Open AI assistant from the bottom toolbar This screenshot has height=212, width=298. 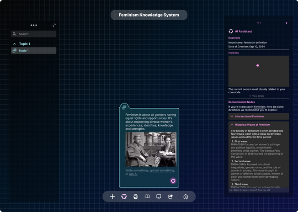(x=124, y=196)
